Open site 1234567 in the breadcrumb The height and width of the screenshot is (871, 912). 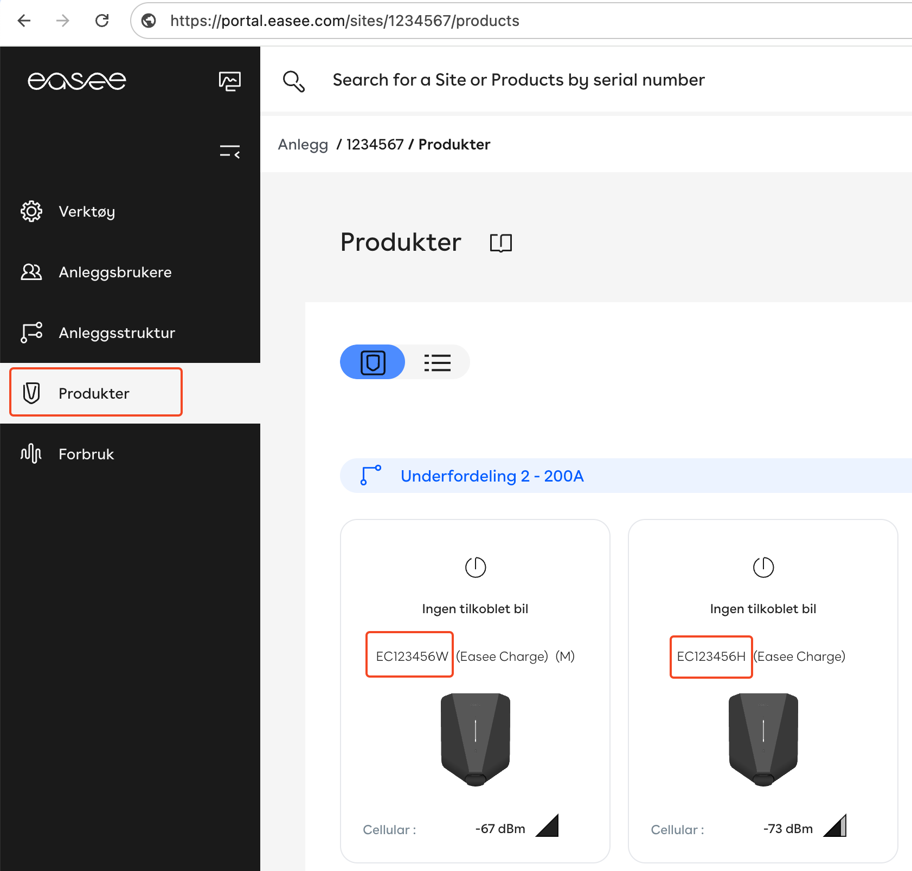(375, 145)
